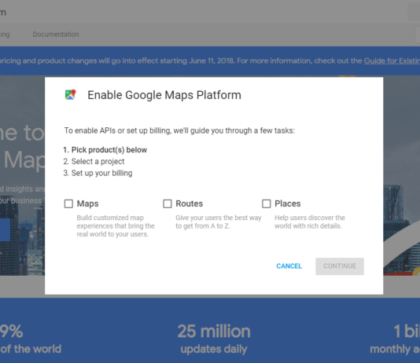Cancel the Enable Google Maps Platform dialog
The image size is (420, 363).
(x=289, y=266)
